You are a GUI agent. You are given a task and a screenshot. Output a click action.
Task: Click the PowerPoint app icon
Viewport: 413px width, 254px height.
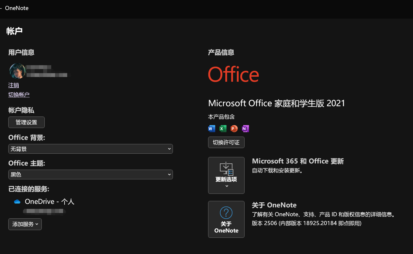point(234,129)
